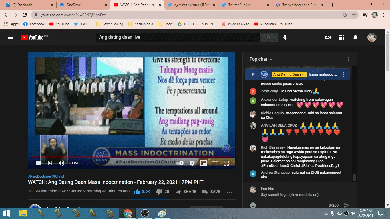
Task: Open the Windows action center
Action: (x=380, y=213)
